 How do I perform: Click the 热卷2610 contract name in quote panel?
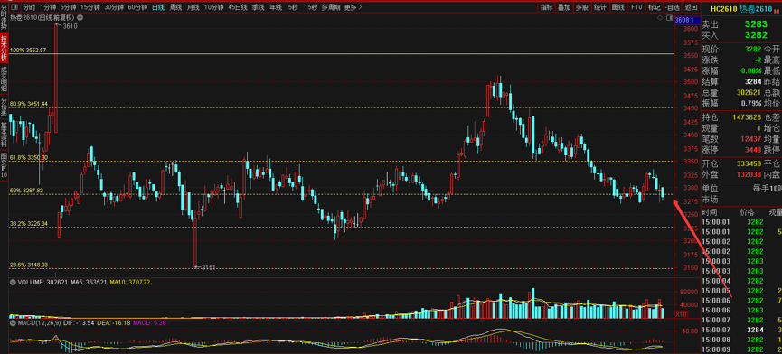[755, 8]
